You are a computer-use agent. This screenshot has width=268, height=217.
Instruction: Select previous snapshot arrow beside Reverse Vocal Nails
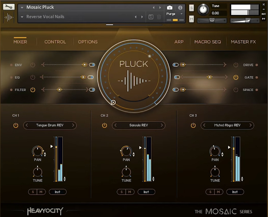(135, 17)
